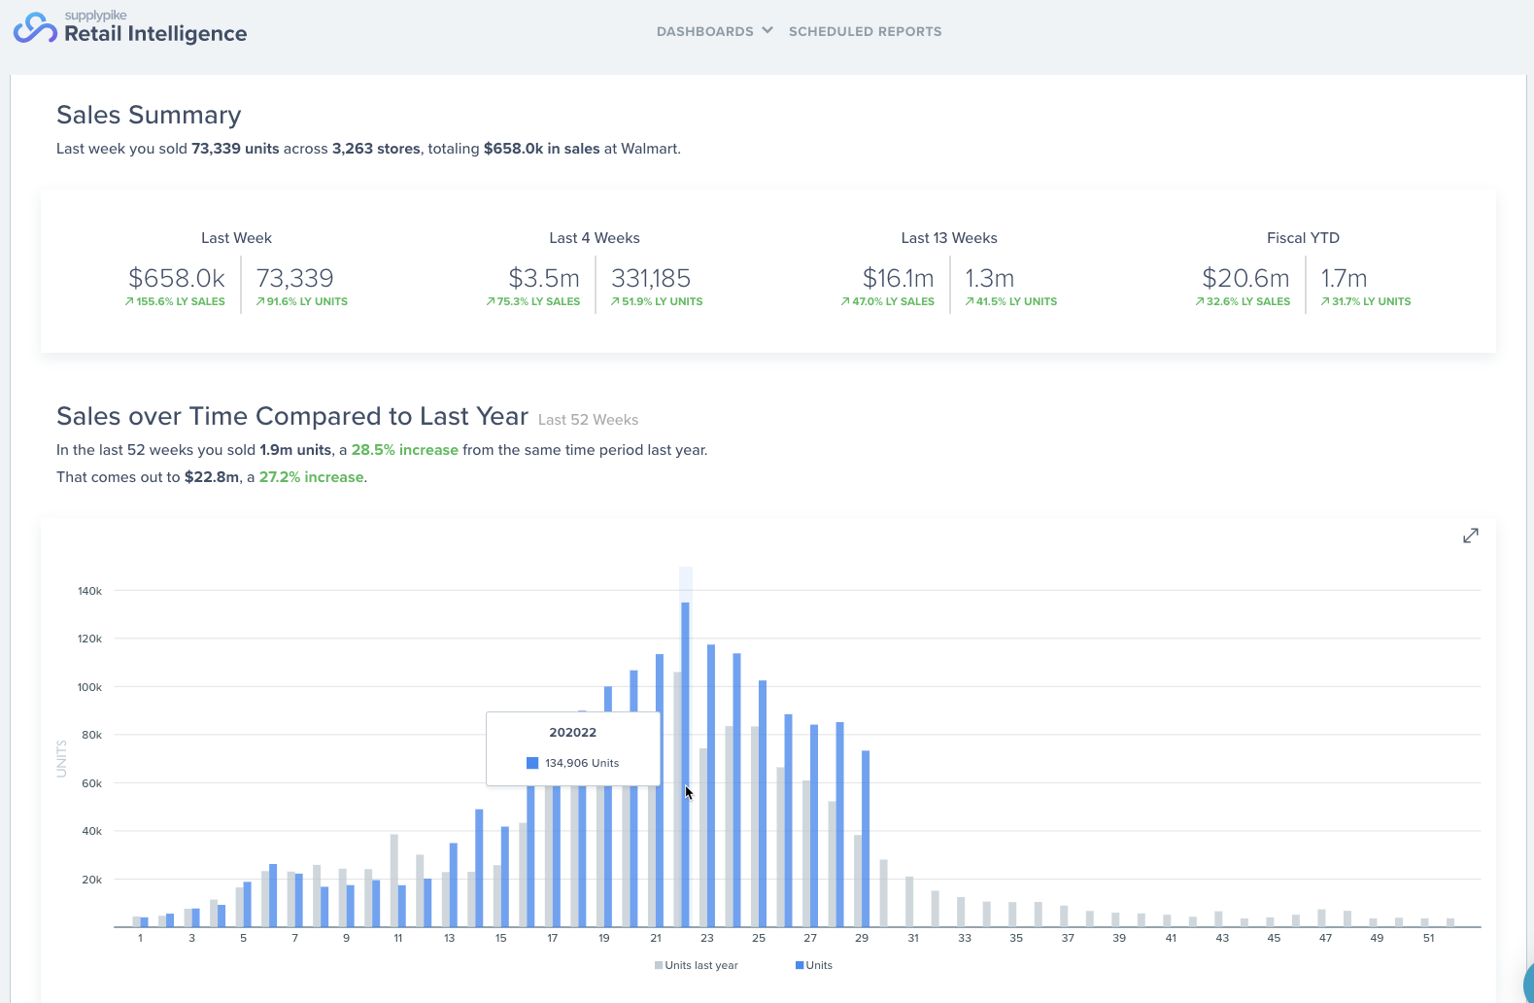
Task: Click the 'Last 4 Weeks' card label
Action: (x=595, y=238)
